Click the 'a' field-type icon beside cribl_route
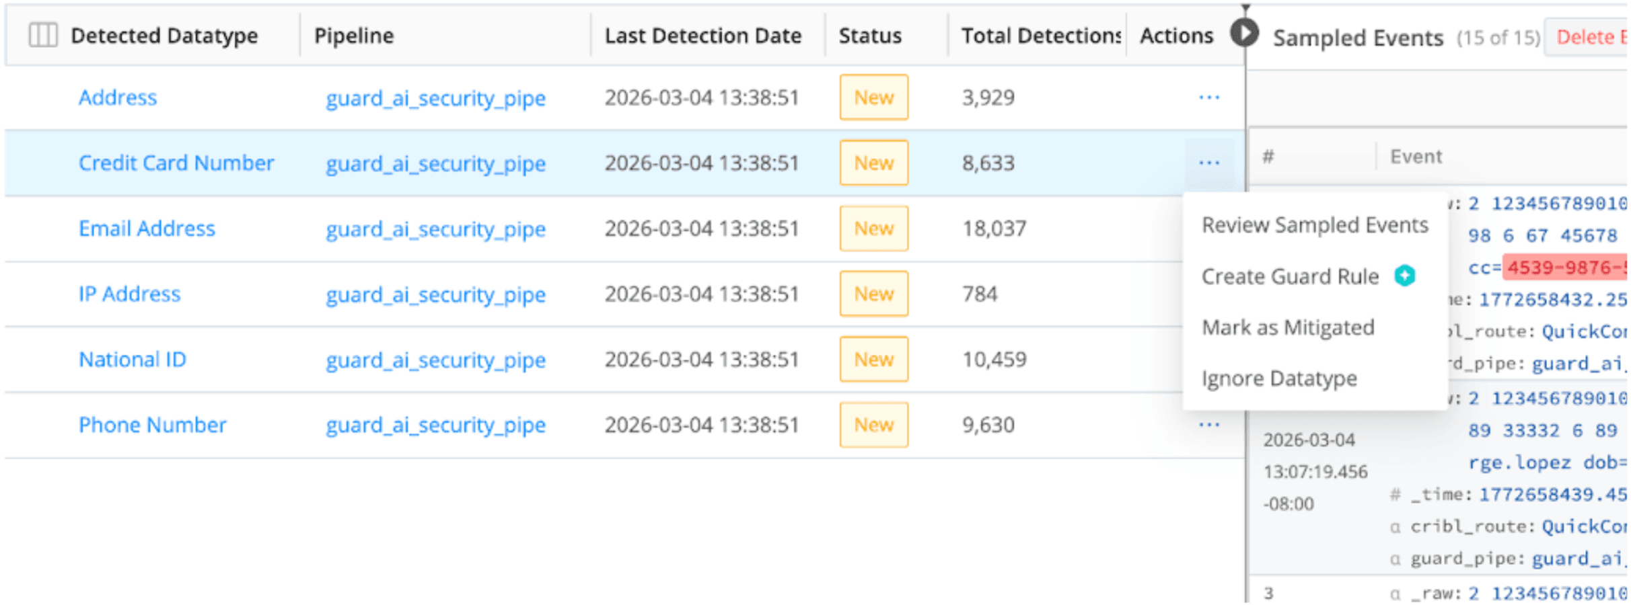Viewport: 1631px width, 605px height. [x=1395, y=526]
